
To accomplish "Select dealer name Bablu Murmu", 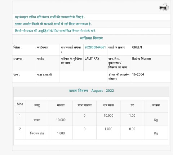I will click(x=141, y=59).
